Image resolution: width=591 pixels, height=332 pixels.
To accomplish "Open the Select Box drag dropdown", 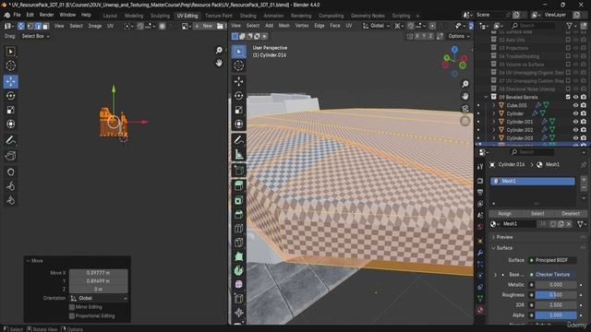I will pyautogui.click(x=35, y=36).
